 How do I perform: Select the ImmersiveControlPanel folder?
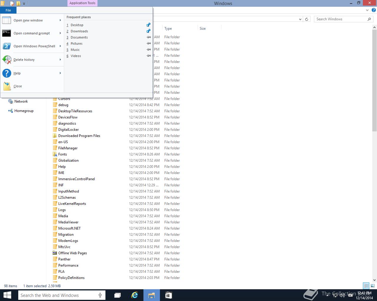pos(77,179)
